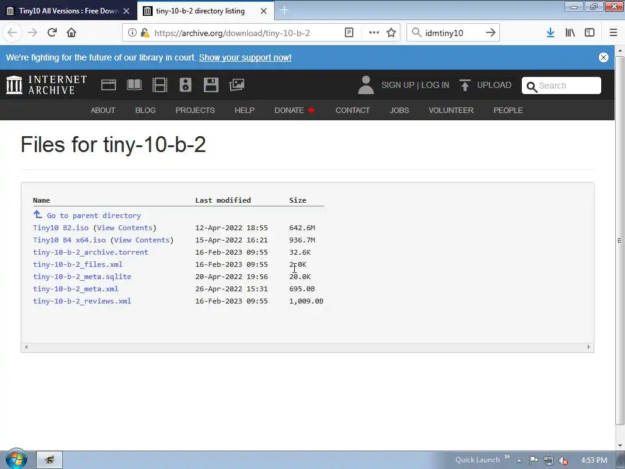Open Internet Archive Texts book icon
The width and height of the screenshot is (625, 469).
coord(134,85)
